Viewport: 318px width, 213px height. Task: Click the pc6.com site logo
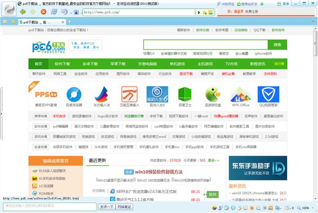[49, 47]
